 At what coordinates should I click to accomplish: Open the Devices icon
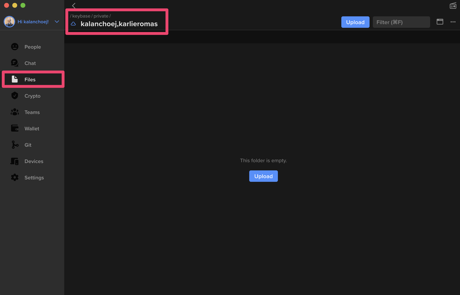15,161
